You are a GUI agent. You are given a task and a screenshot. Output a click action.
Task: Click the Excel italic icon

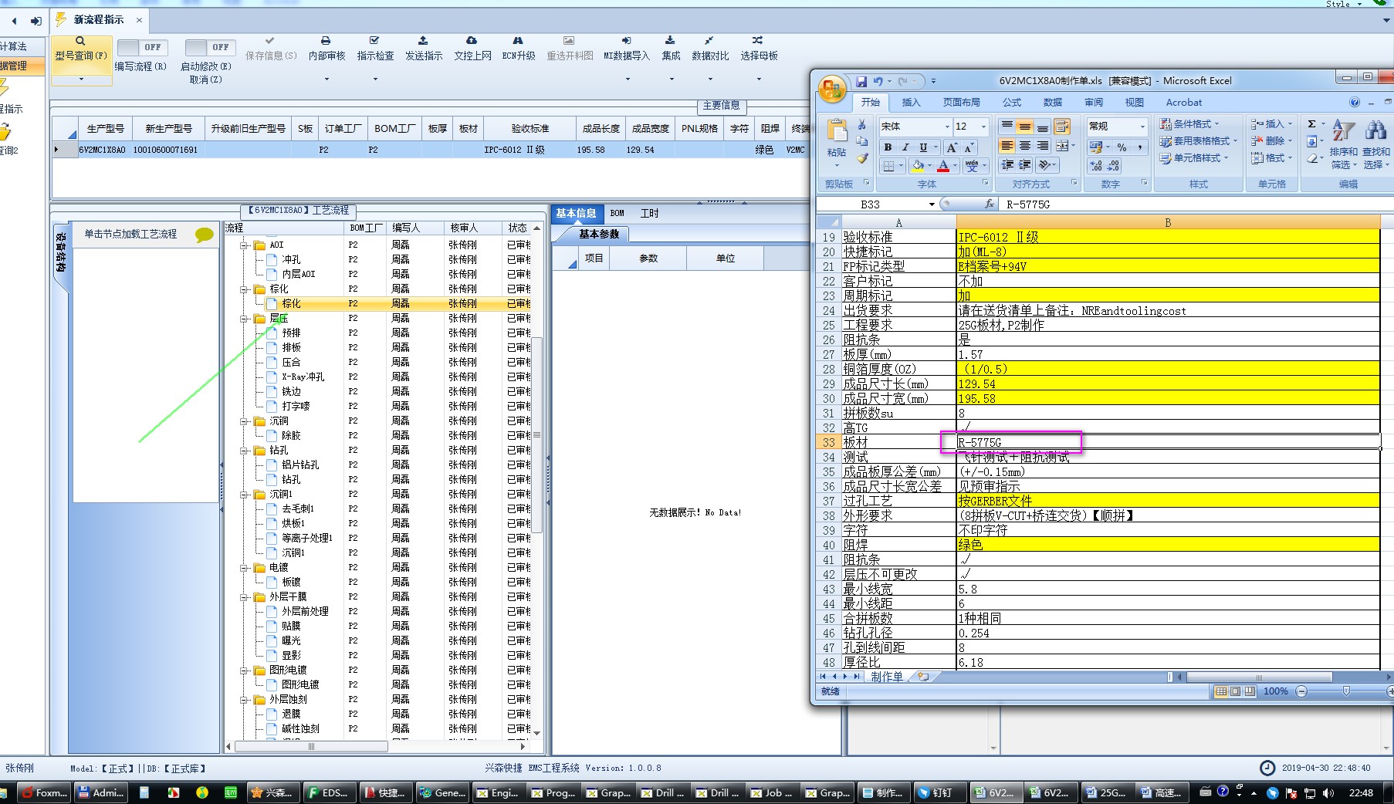coord(905,147)
